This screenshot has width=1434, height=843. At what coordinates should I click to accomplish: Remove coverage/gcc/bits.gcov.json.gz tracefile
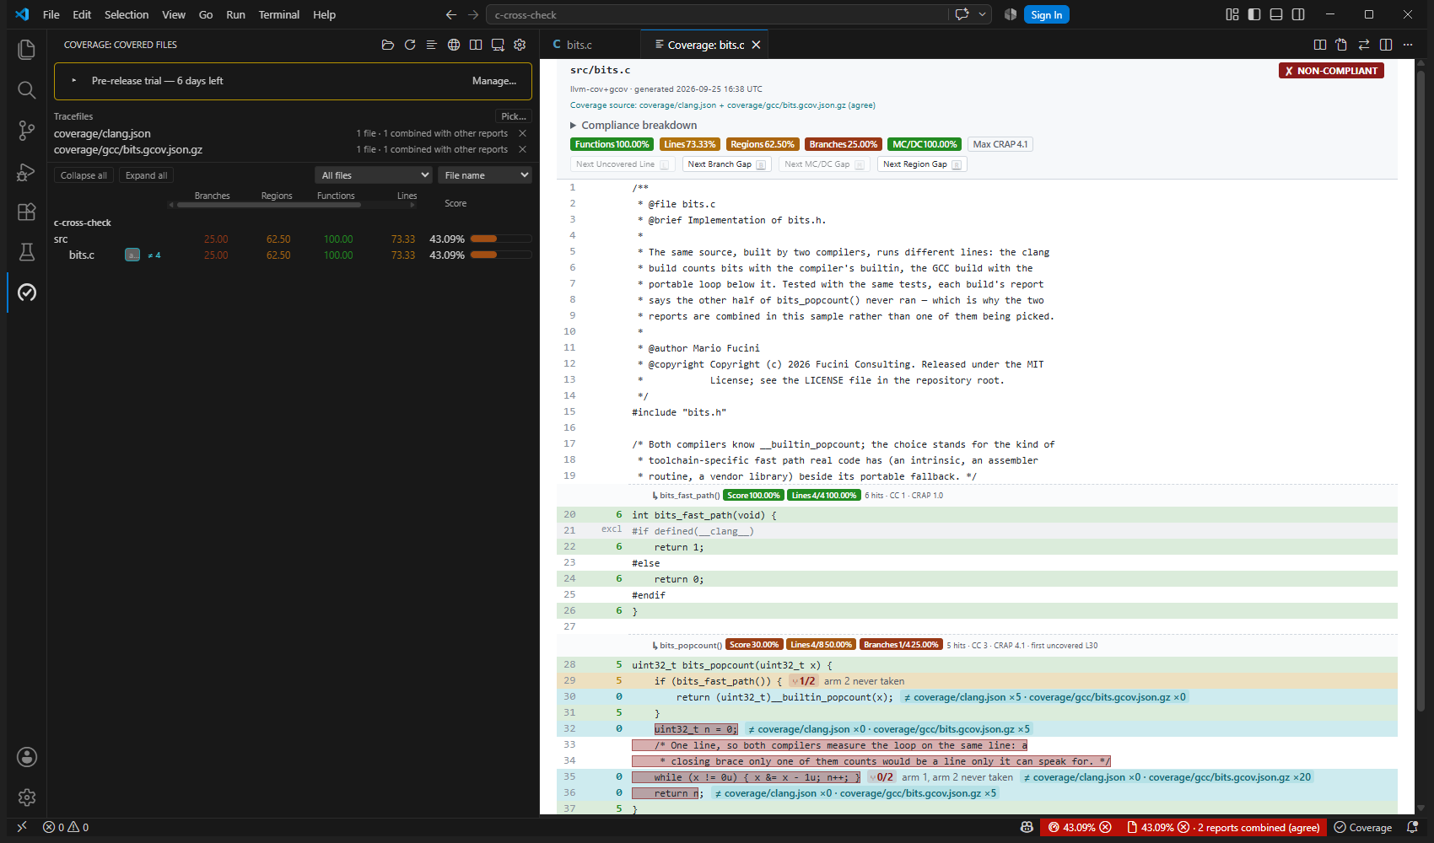[x=522, y=149]
